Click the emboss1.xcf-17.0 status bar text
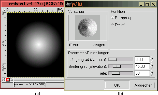The image size is (158, 95). pyautogui.click(x=30, y=85)
